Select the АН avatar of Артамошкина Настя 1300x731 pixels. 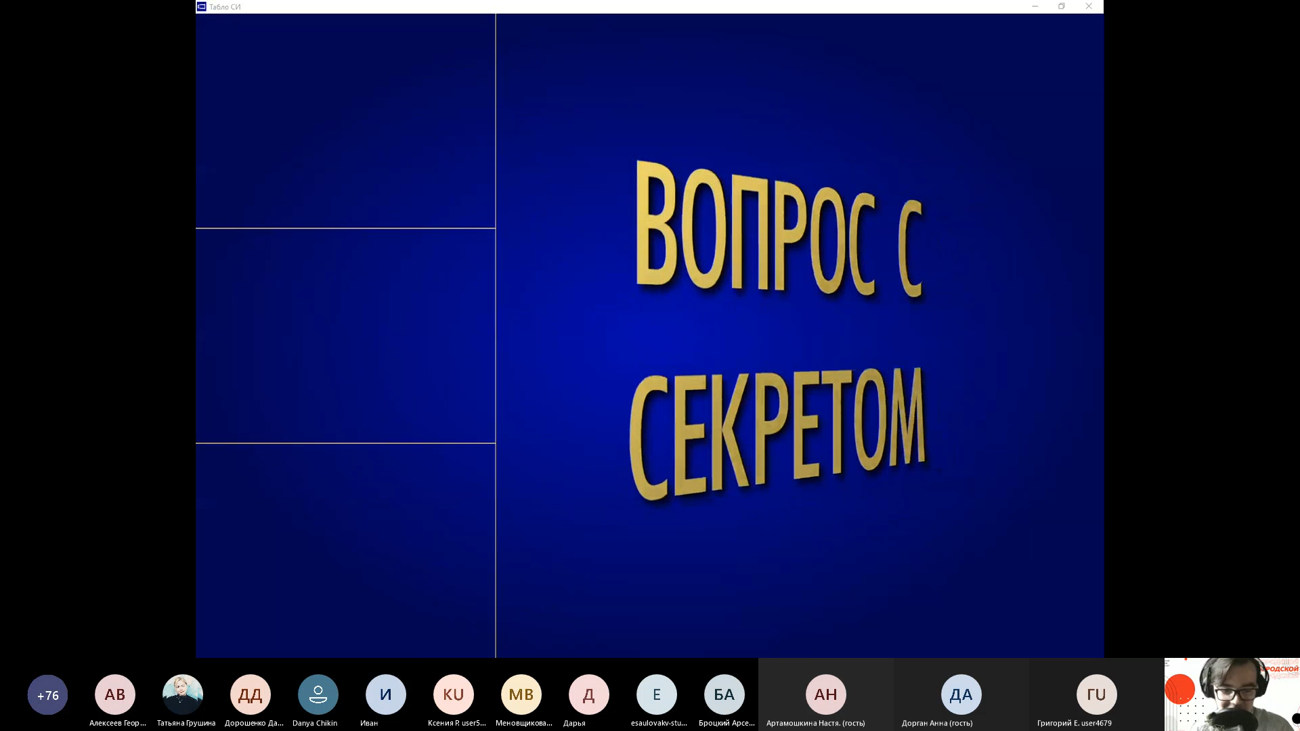[825, 694]
